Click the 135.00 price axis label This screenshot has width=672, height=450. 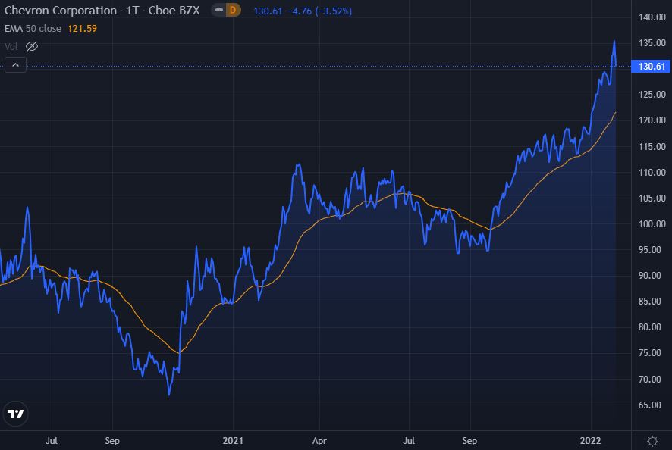coord(652,43)
